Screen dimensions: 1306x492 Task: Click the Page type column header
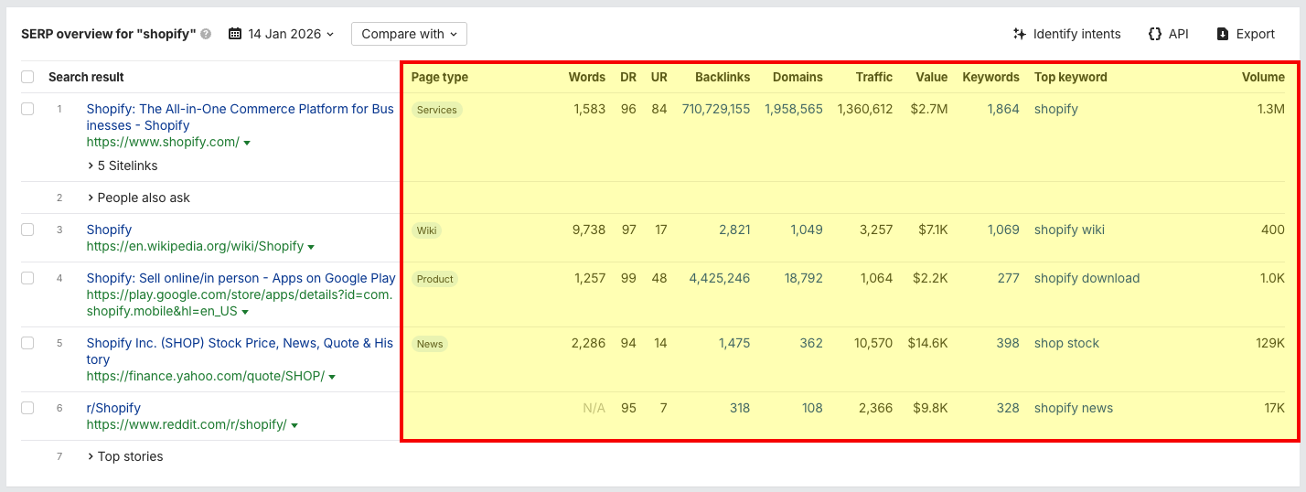coord(440,77)
